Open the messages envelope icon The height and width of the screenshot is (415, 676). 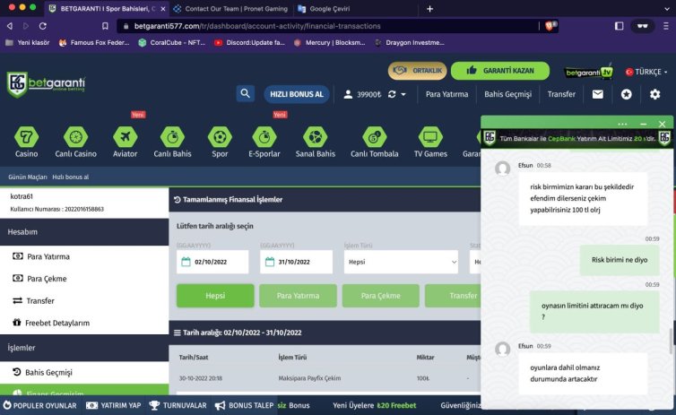(597, 94)
